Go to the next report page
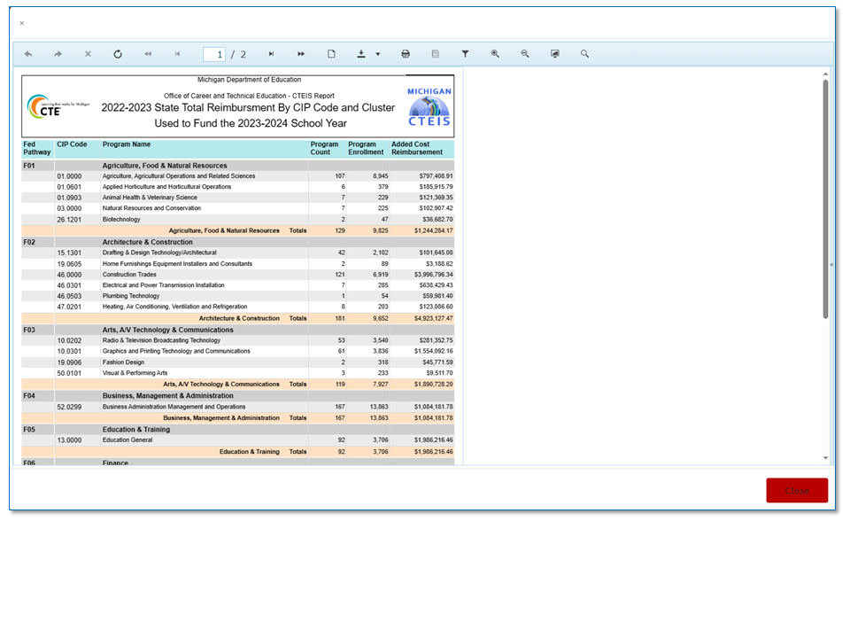 point(271,54)
